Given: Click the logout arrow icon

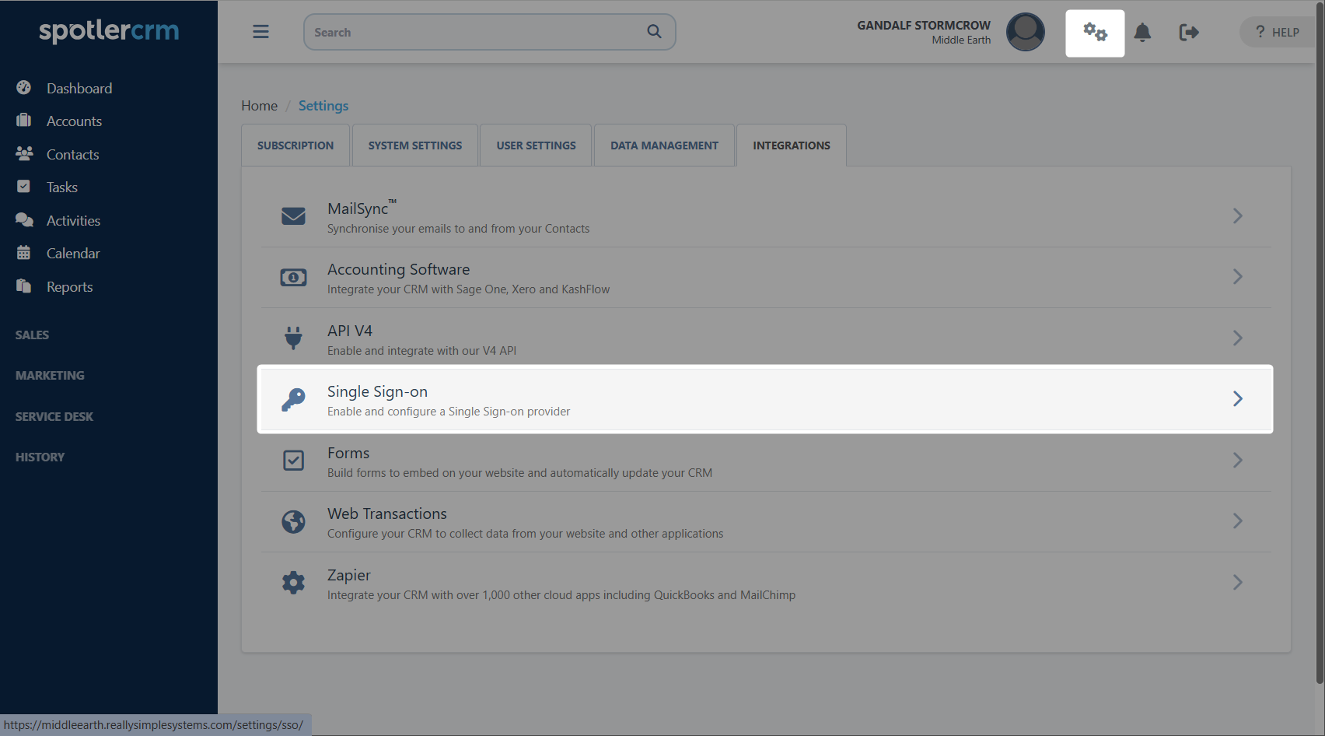Looking at the screenshot, I should pyautogui.click(x=1189, y=33).
